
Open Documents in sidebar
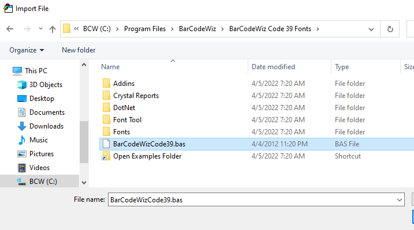coord(47,112)
